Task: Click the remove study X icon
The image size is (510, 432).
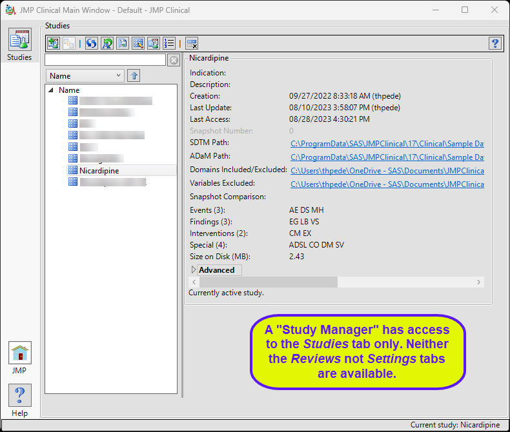Action: pos(192,43)
